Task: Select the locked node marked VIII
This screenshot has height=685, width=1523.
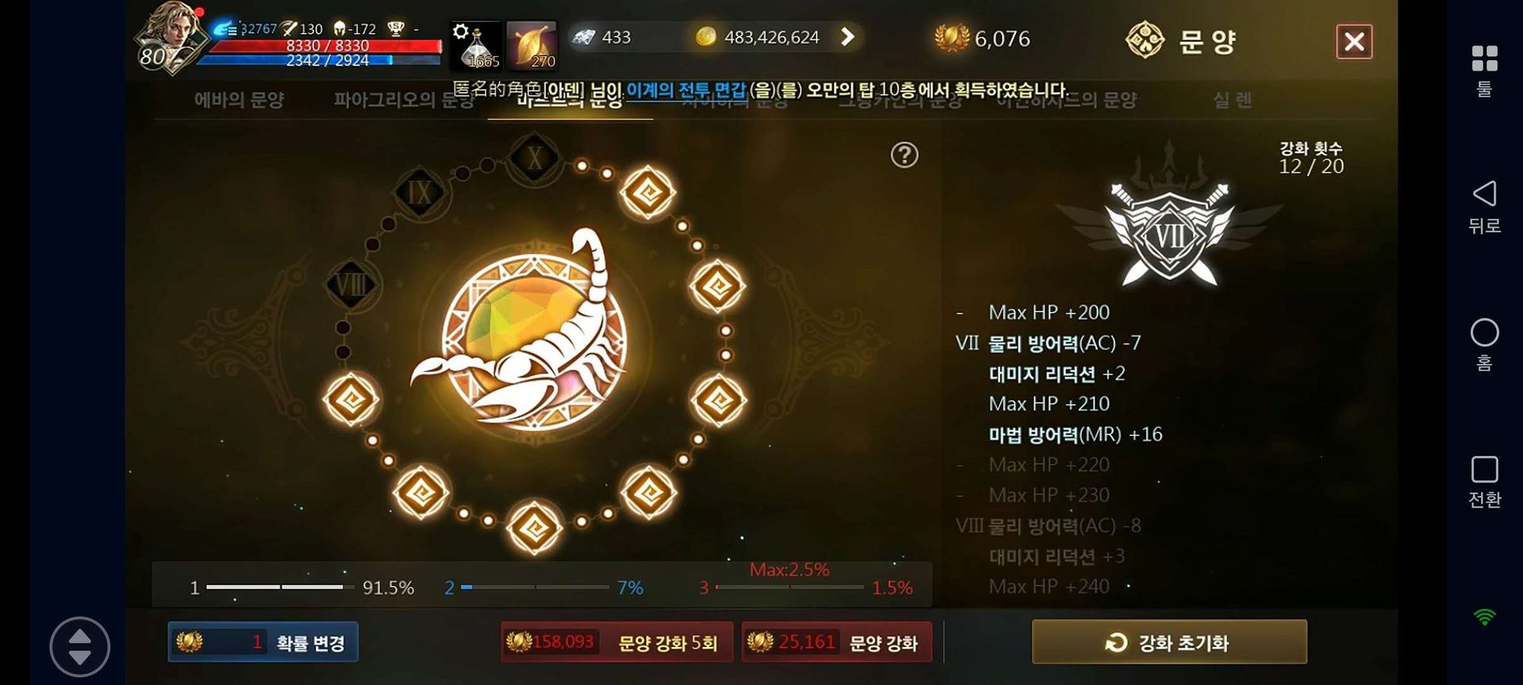Action: pos(351,284)
